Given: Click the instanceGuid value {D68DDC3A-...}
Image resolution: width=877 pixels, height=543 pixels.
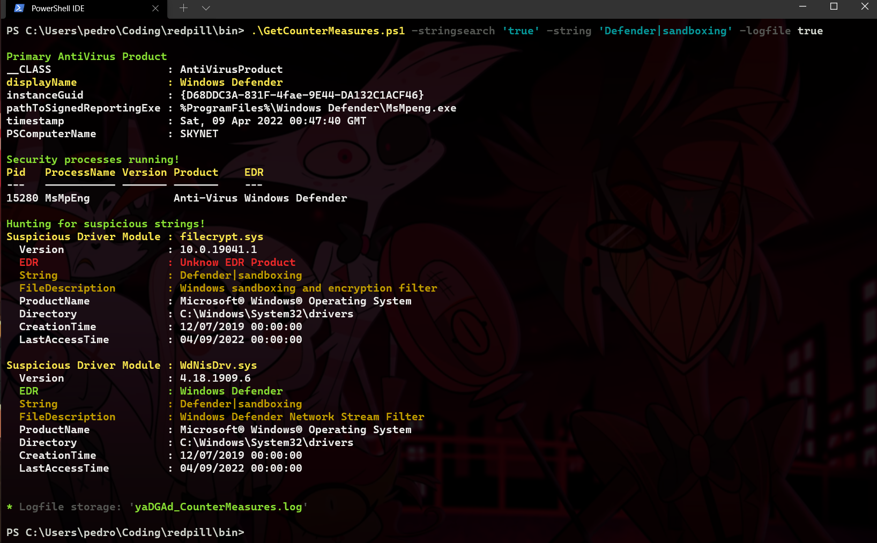Looking at the screenshot, I should [302, 95].
